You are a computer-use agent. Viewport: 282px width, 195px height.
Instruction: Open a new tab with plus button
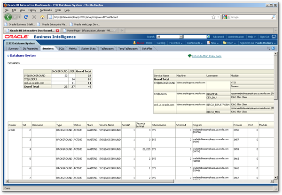(122, 30)
